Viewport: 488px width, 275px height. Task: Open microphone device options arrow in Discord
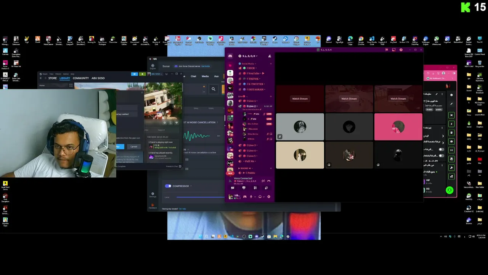click(255, 197)
